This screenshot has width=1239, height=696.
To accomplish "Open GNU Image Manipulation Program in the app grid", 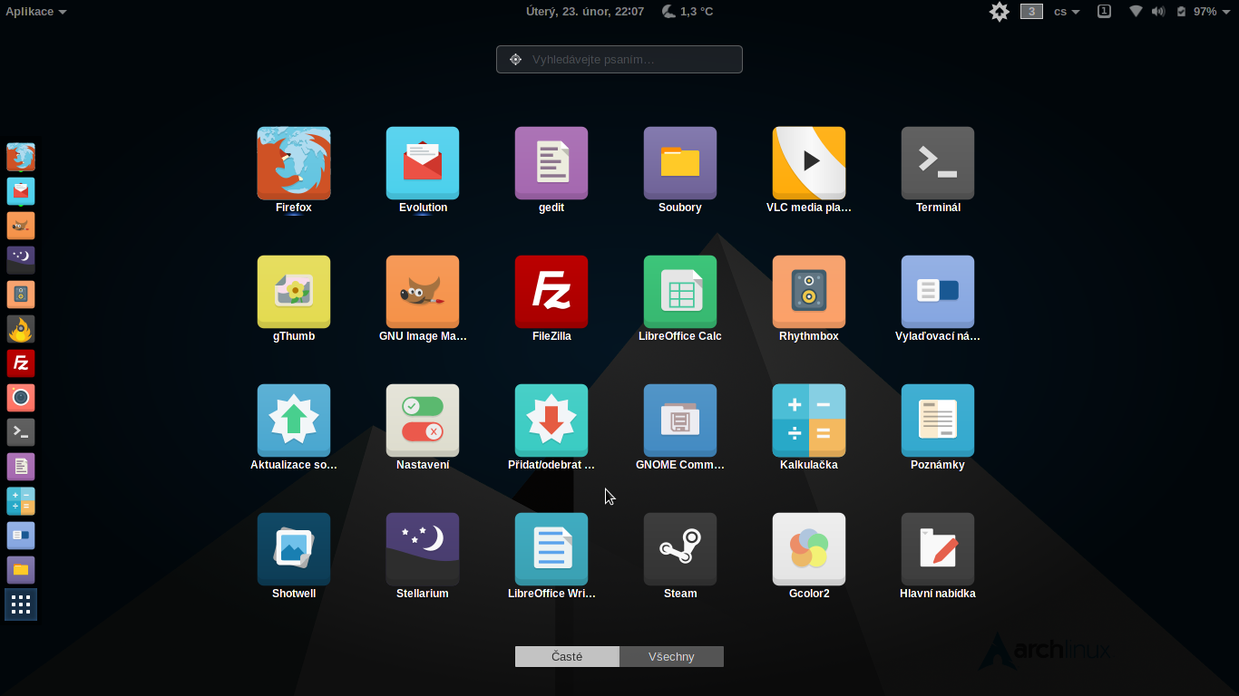I will (423, 293).
